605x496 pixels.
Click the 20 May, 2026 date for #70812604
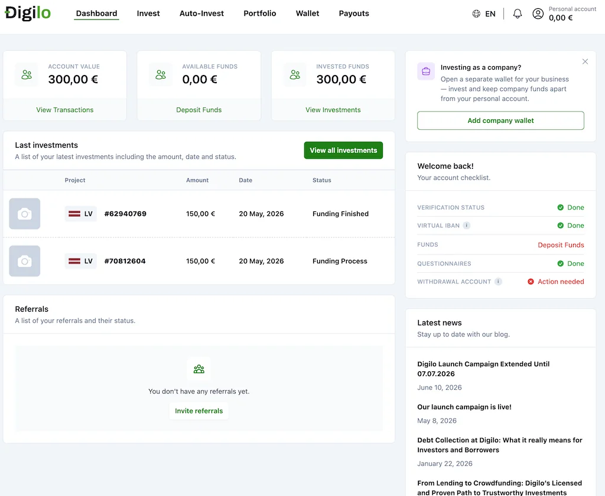click(x=261, y=261)
